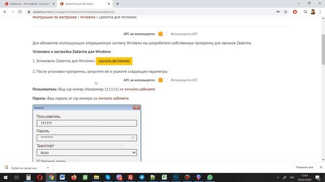Open a new browser tab

(x=117, y=4)
